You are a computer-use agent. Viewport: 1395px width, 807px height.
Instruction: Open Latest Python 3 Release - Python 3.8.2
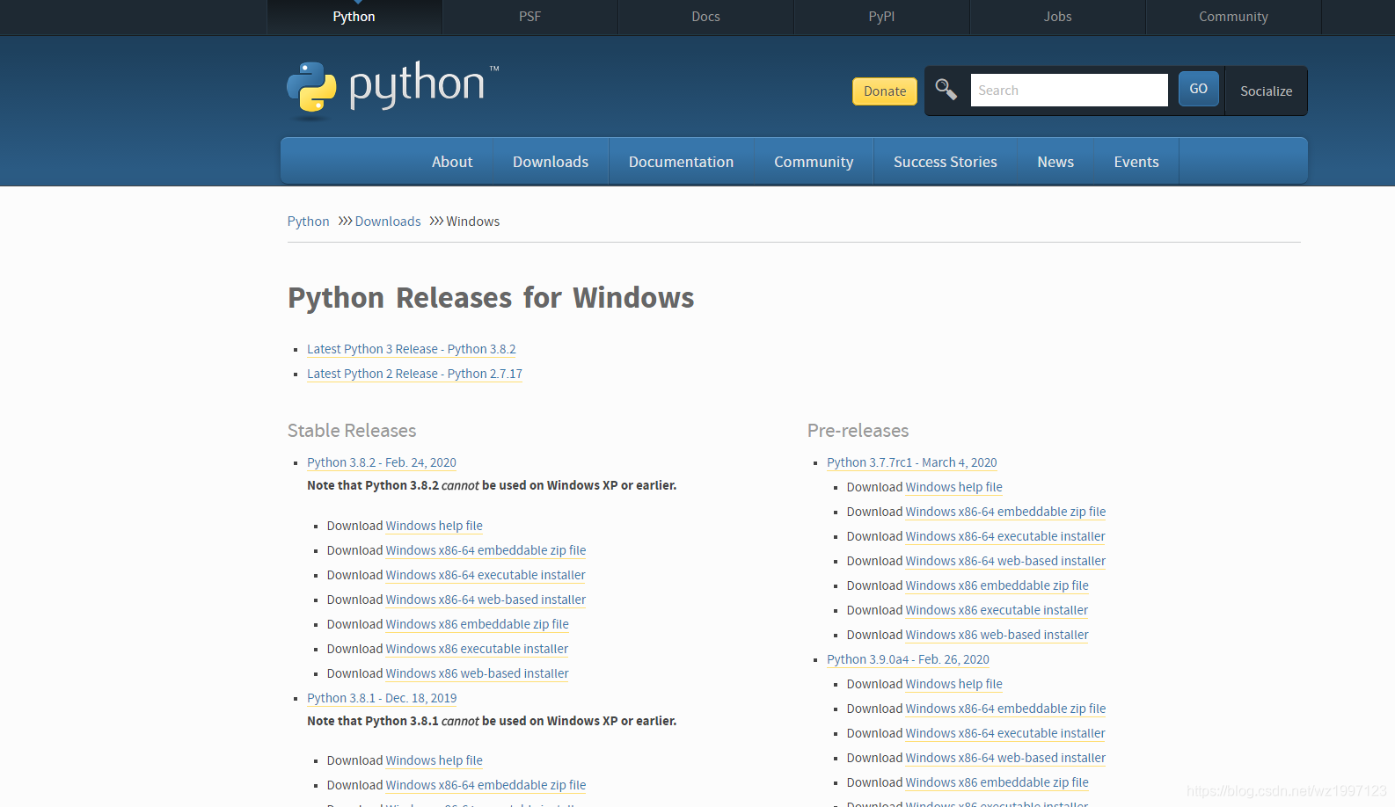pos(412,349)
